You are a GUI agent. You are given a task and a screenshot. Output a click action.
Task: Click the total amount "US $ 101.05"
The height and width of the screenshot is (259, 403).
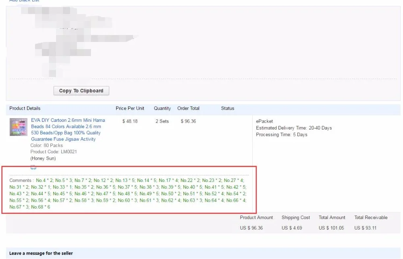pos(331,228)
